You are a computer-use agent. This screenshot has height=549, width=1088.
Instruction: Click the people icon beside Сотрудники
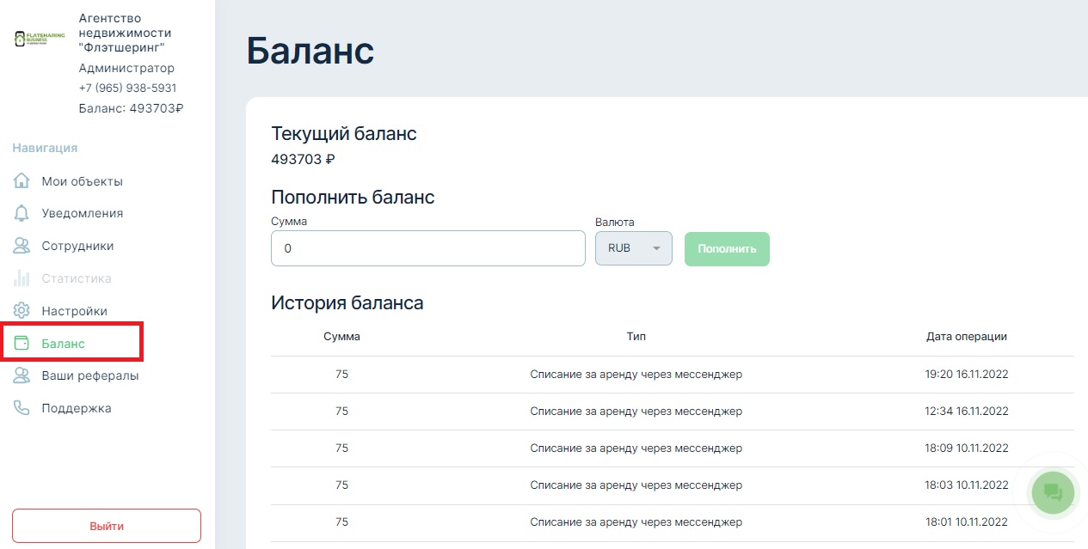22,246
